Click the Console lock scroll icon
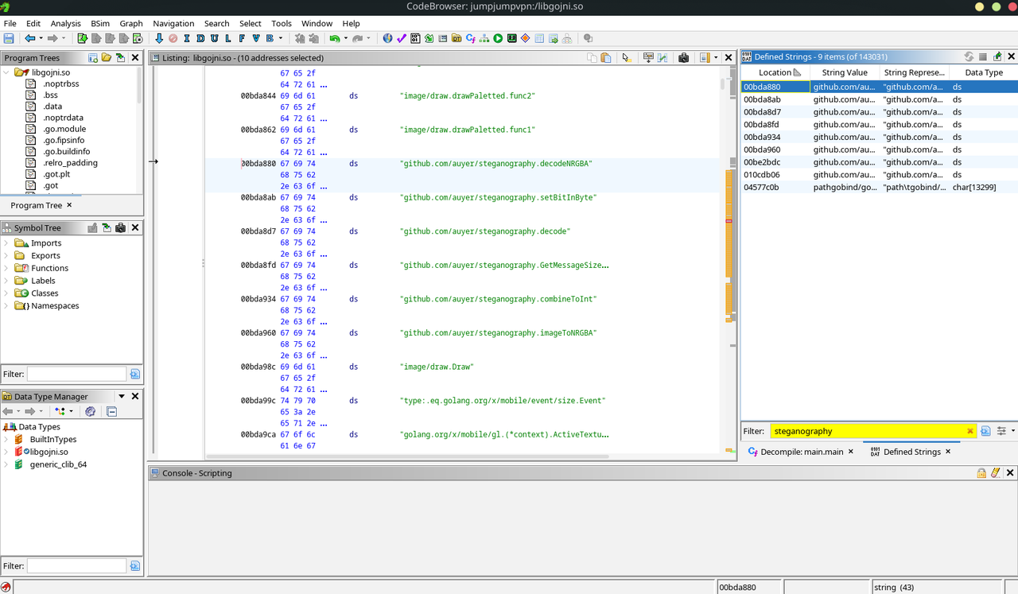The height and width of the screenshot is (594, 1018). [x=981, y=472]
